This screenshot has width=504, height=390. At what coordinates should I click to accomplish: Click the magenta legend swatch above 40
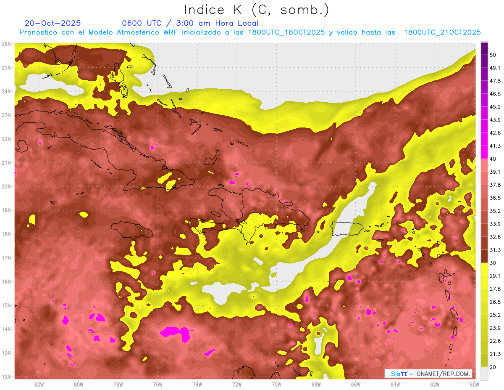484,152
